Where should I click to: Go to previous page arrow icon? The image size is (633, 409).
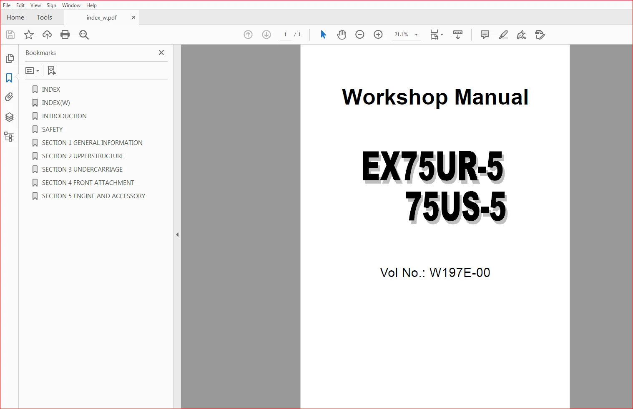click(248, 35)
